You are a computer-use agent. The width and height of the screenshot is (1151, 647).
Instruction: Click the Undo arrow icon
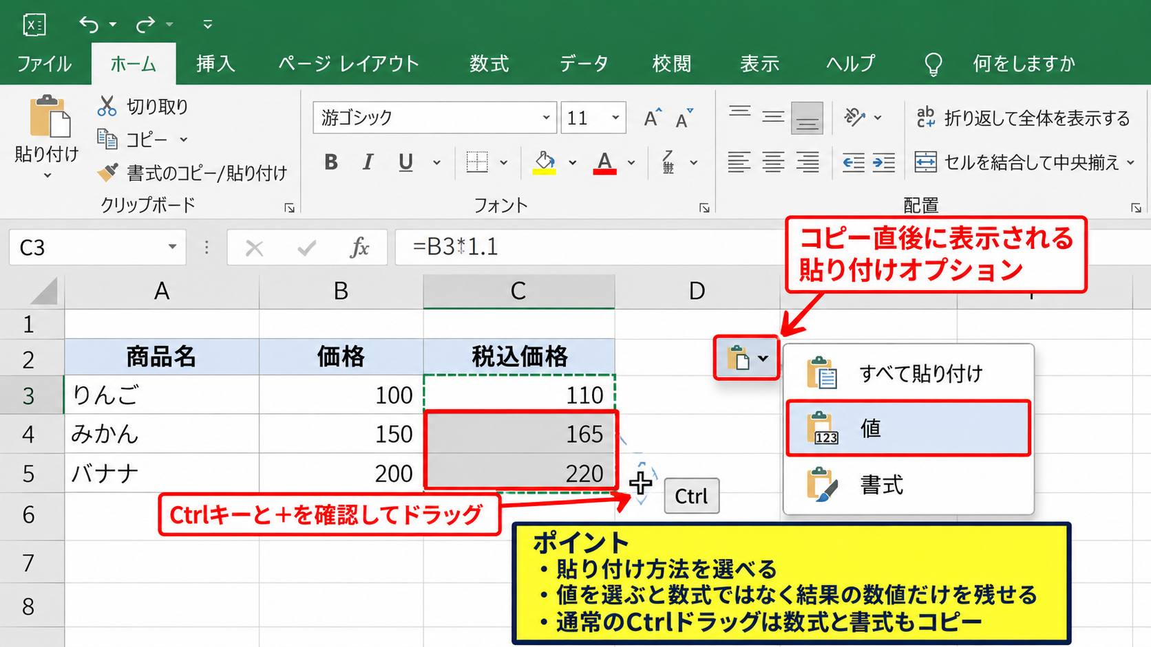click(x=88, y=25)
